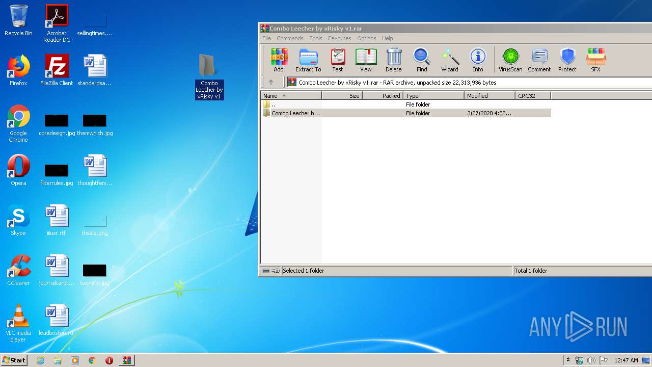Open the Start menu
This screenshot has height=367, width=652.
[x=14, y=360]
